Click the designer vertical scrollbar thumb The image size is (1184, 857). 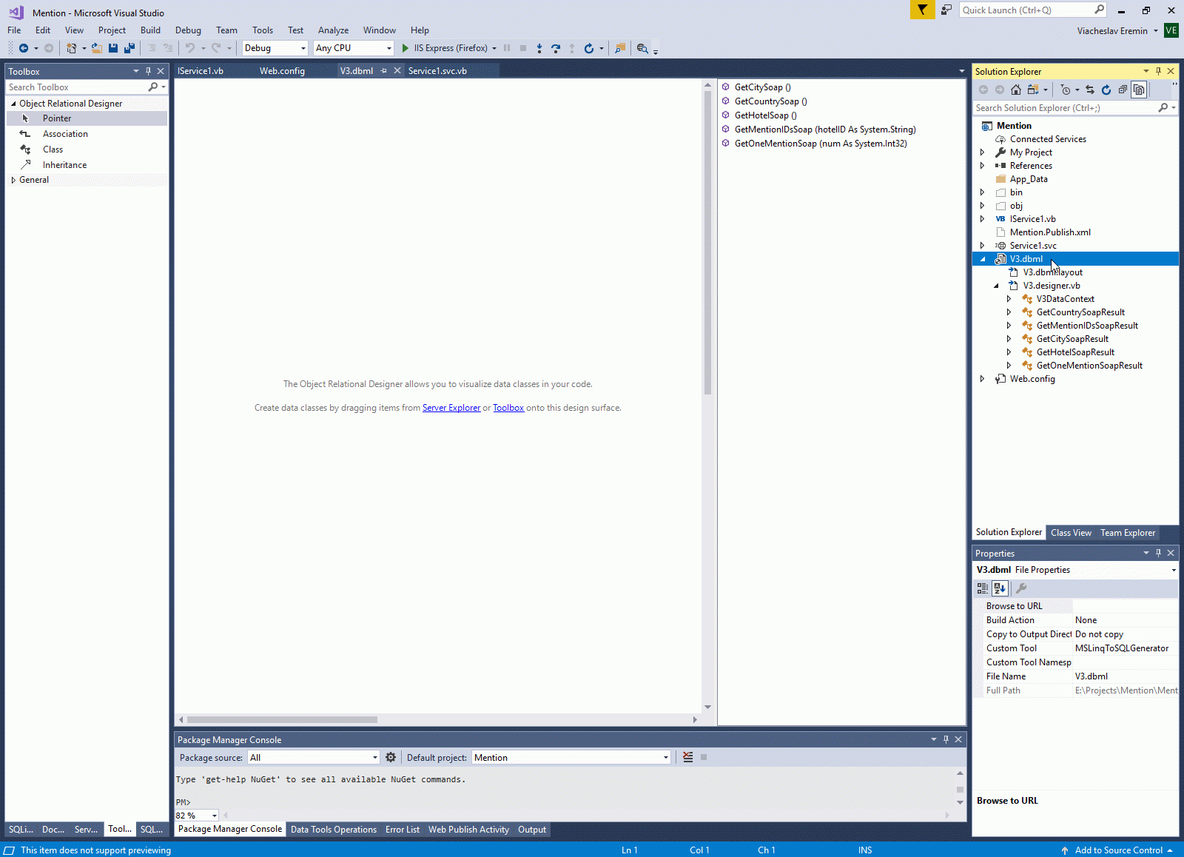tap(707, 243)
